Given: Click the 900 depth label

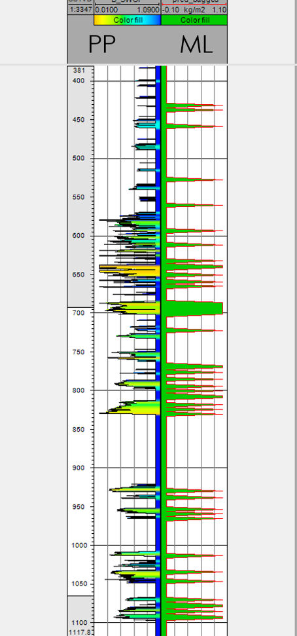Looking at the screenshot, I should point(79,468).
